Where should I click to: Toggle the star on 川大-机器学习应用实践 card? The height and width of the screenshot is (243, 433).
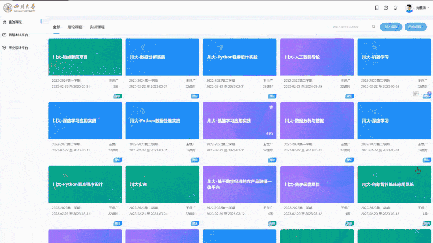click(271, 107)
